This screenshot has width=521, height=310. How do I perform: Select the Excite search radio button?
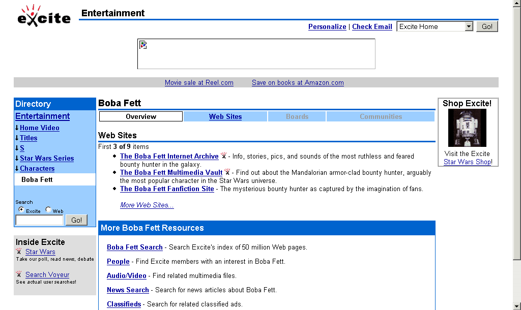[21, 209]
